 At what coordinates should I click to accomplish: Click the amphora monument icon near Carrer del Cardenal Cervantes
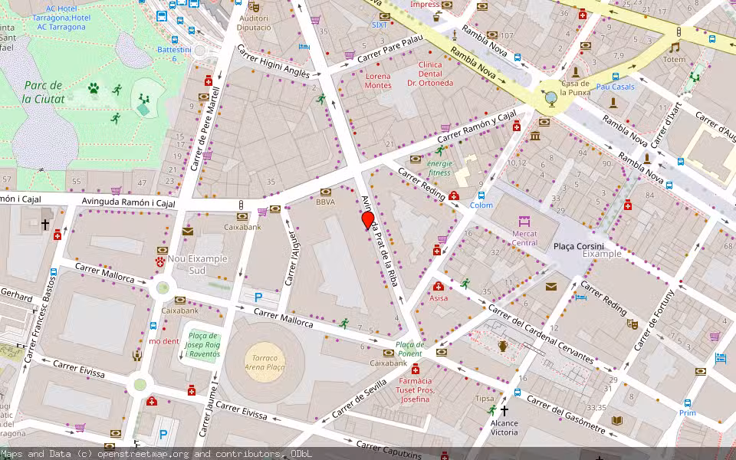pyautogui.click(x=502, y=347)
